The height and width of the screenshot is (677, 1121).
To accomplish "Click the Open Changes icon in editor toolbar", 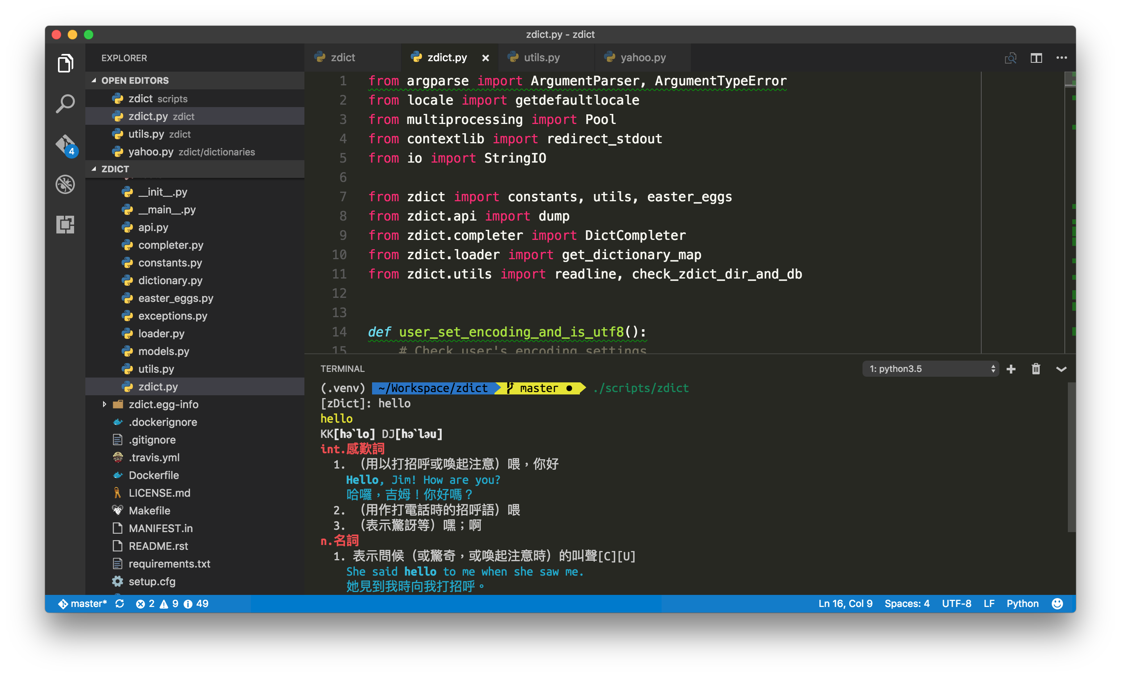I will [x=1010, y=58].
